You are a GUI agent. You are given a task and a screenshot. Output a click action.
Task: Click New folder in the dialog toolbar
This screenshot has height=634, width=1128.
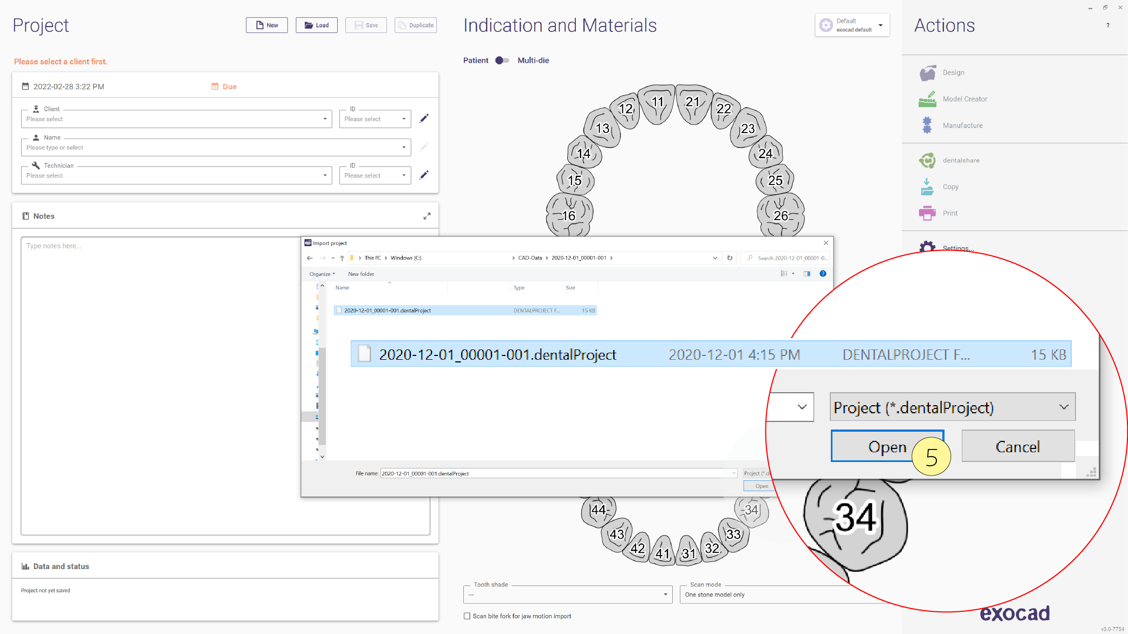(x=361, y=274)
